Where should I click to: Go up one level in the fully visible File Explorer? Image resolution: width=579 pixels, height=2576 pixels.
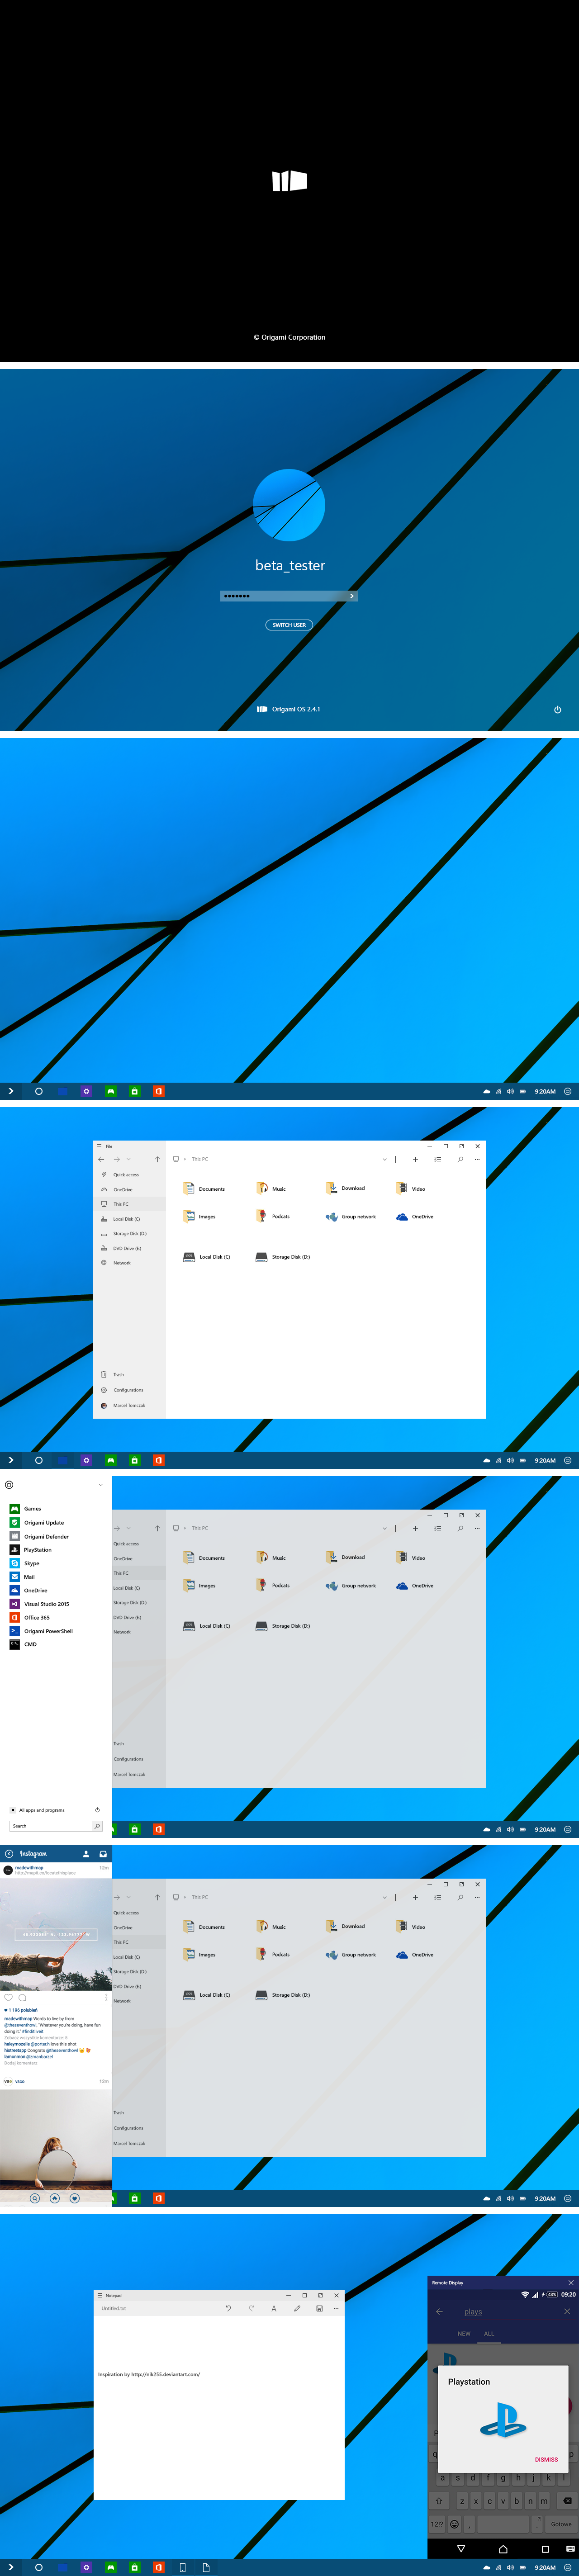point(157,1159)
